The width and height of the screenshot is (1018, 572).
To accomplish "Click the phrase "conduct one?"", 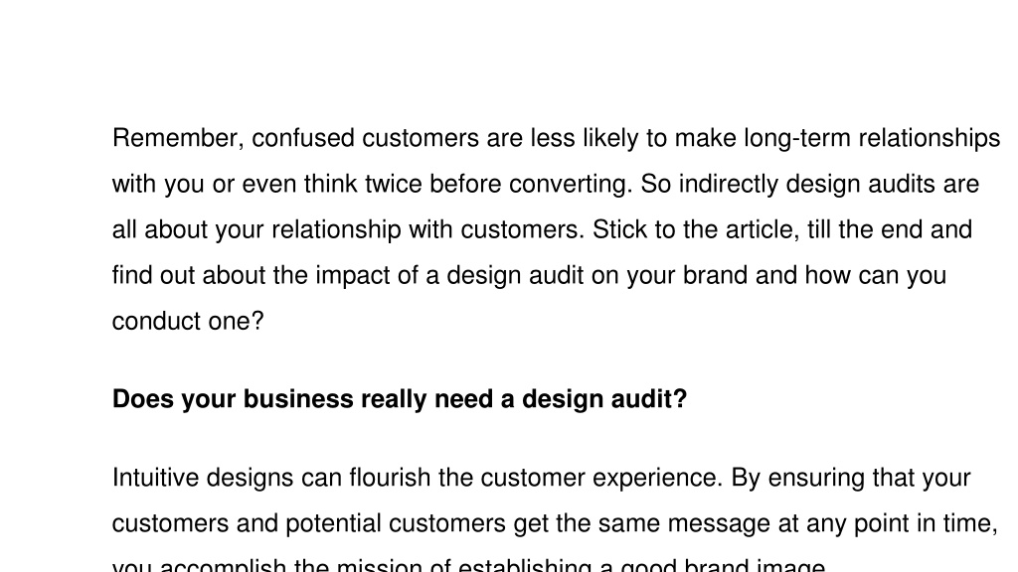I will tap(188, 322).
